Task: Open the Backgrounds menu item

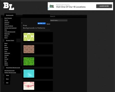Action: 10,15
